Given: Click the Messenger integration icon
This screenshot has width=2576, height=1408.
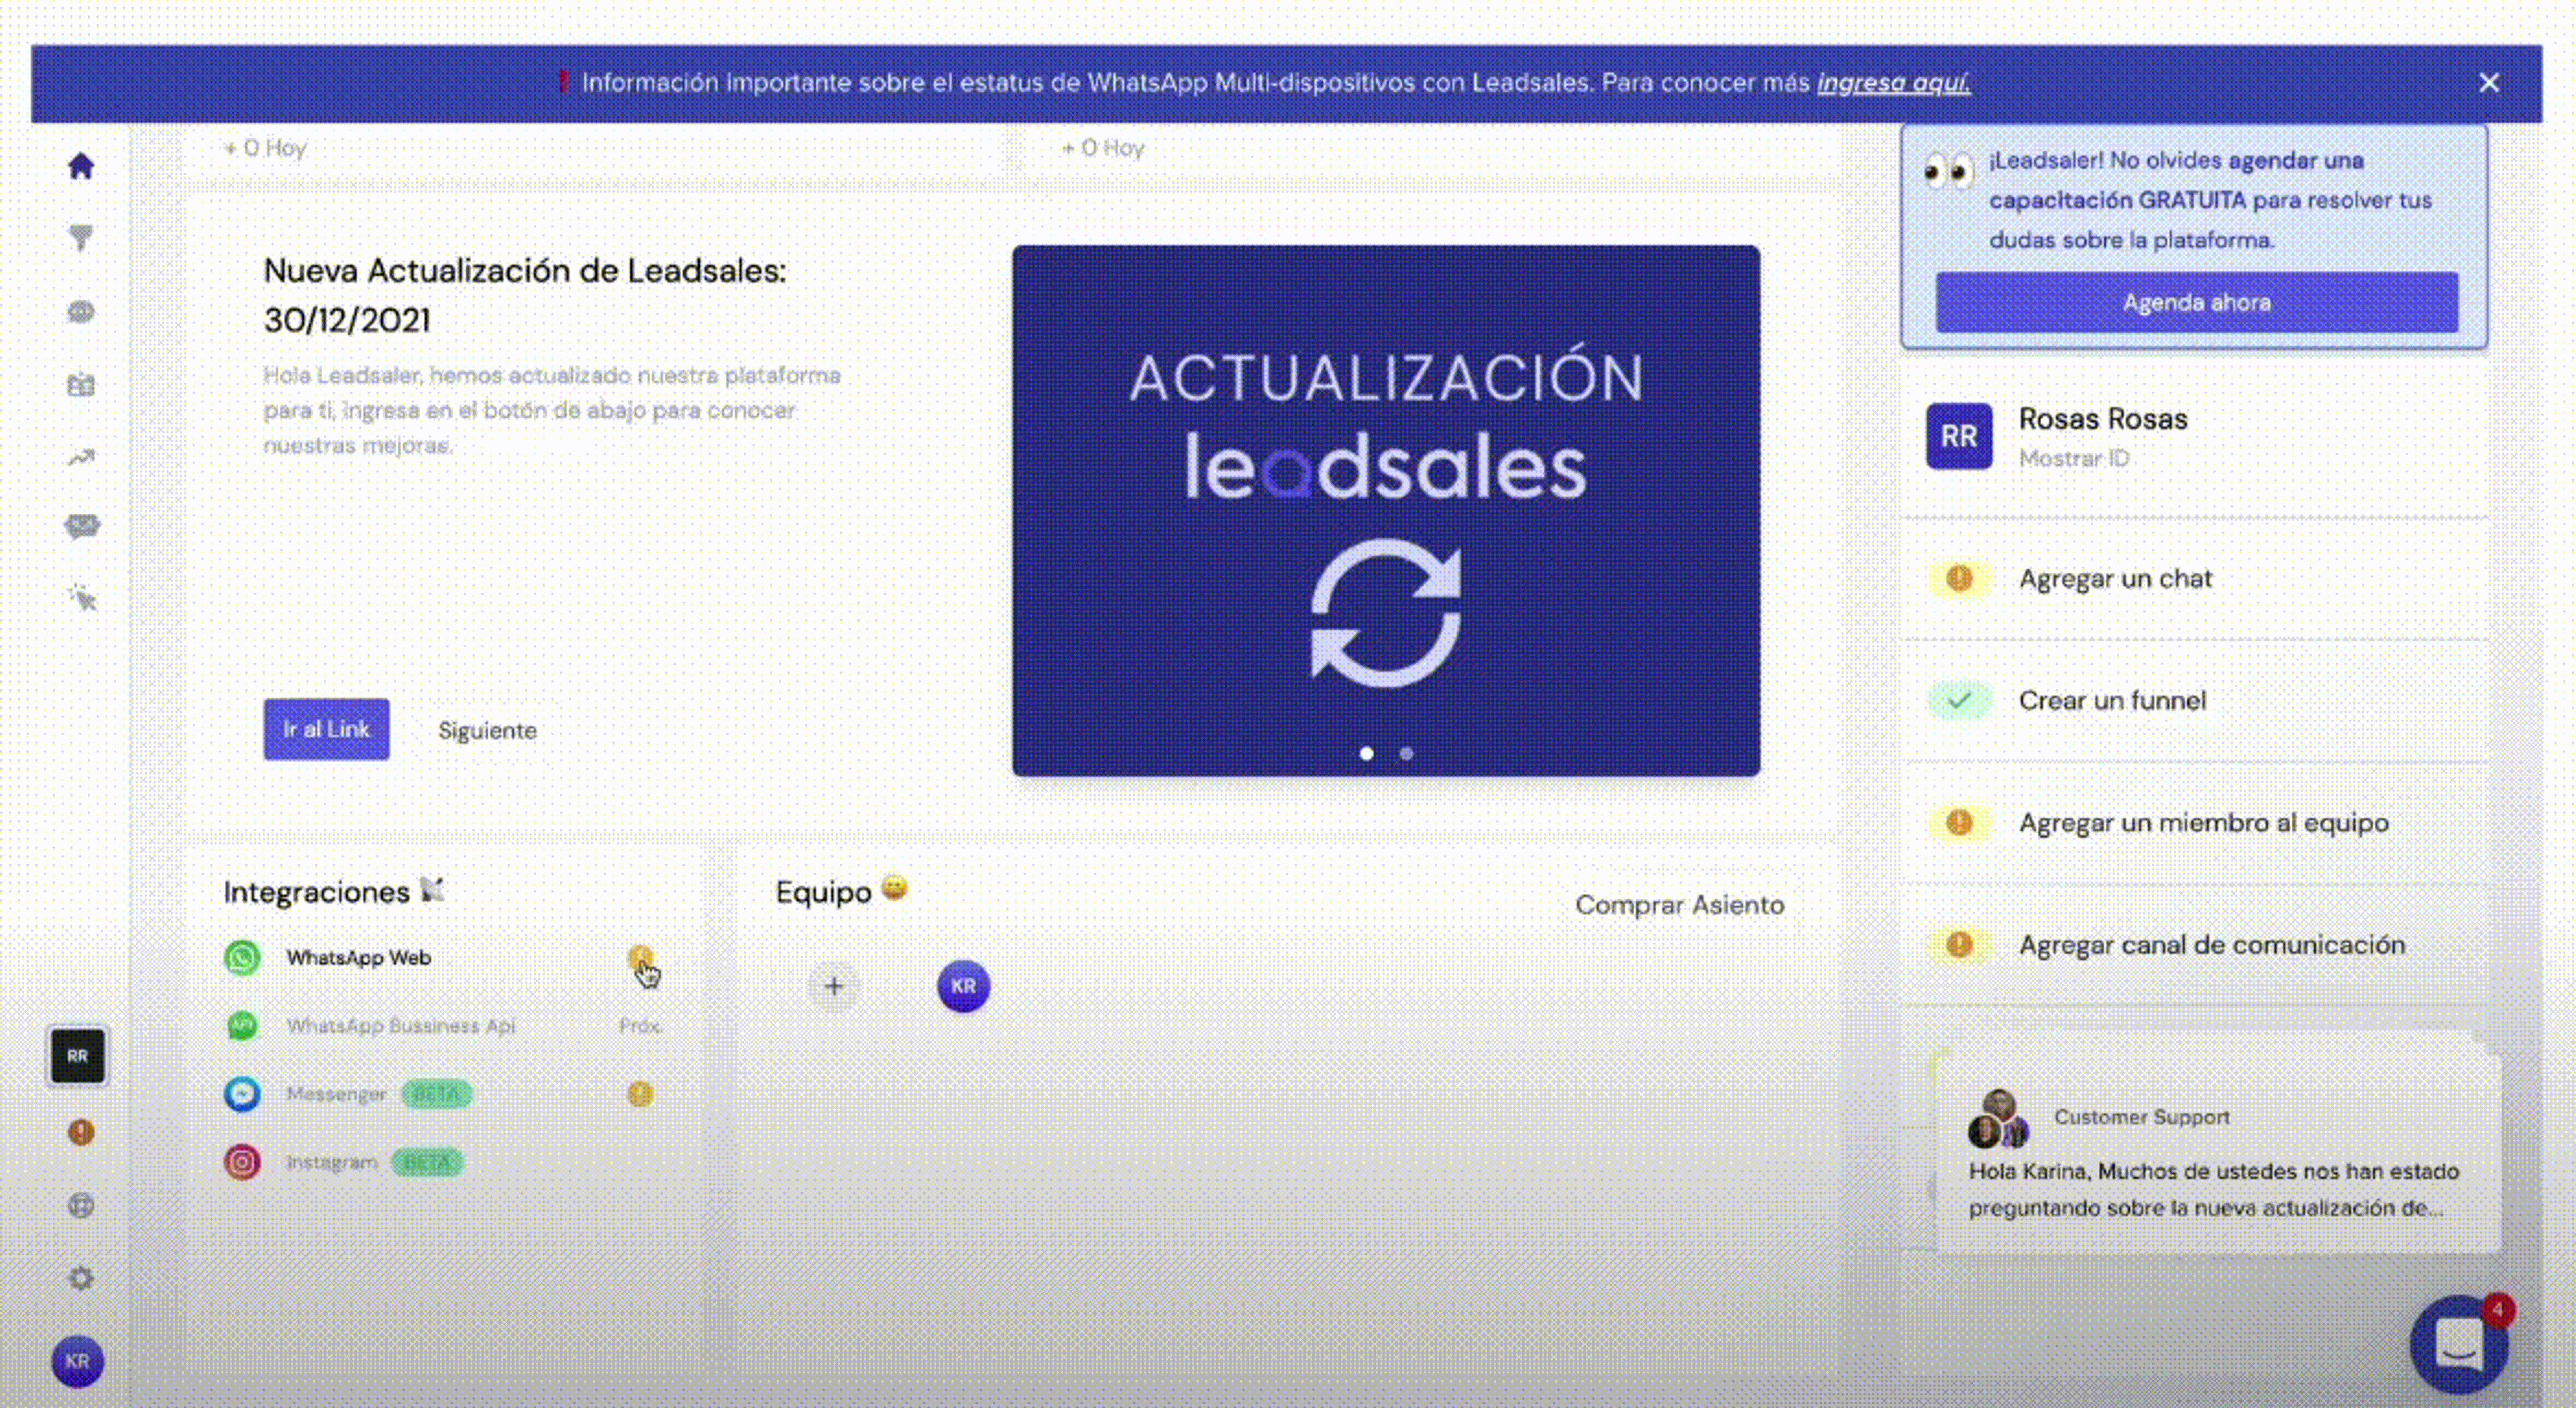Looking at the screenshot, I should (242, 1094).
